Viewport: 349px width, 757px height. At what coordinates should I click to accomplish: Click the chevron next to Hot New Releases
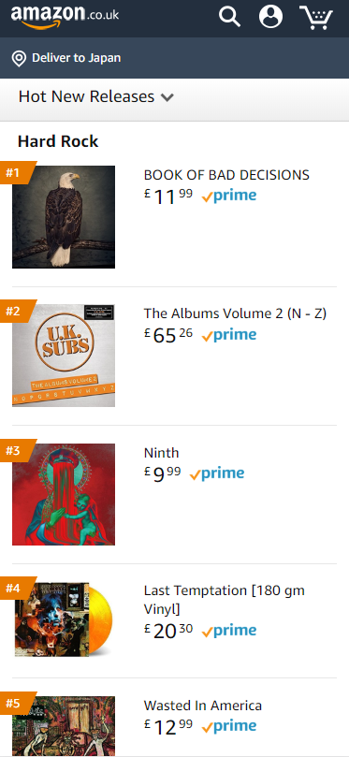[167, 97]
